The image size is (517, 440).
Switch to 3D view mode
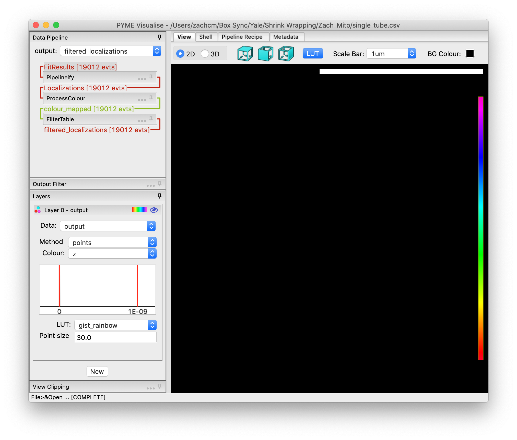click(x=205, y=54)
